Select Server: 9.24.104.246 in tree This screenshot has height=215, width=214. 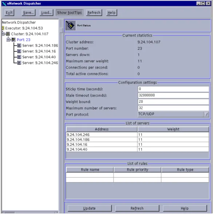point(40,63)
